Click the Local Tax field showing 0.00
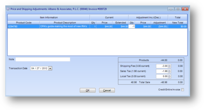Screen dimensions: 204x110 162,76
